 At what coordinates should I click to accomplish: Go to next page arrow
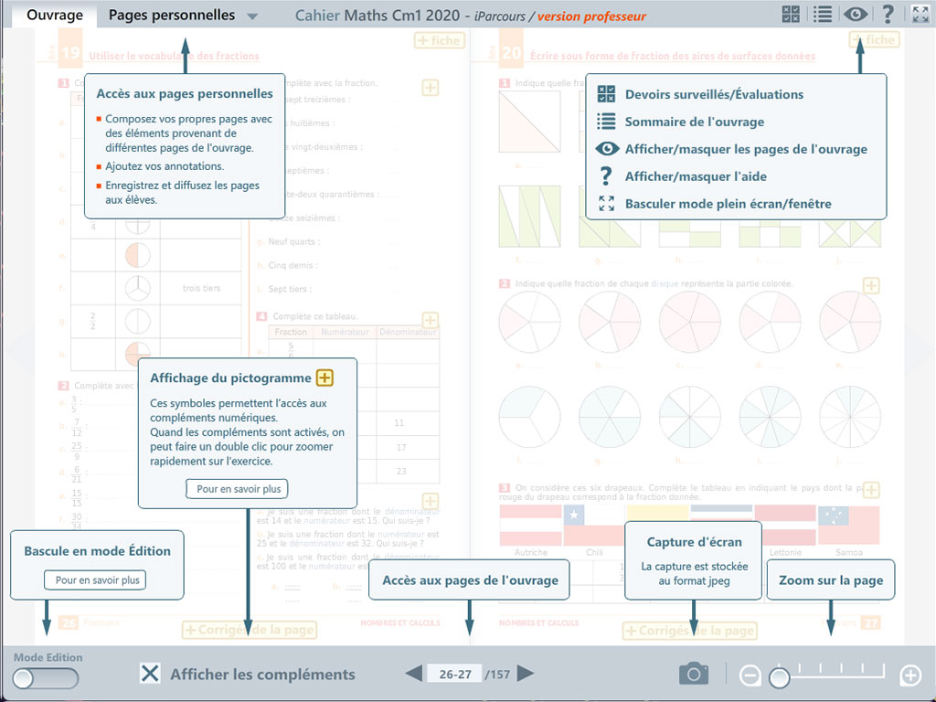tap(526, 674)
